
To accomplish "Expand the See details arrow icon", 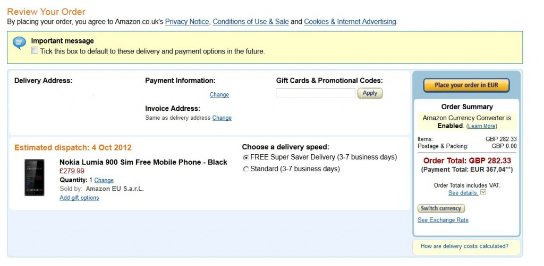I will pos(483,192).
